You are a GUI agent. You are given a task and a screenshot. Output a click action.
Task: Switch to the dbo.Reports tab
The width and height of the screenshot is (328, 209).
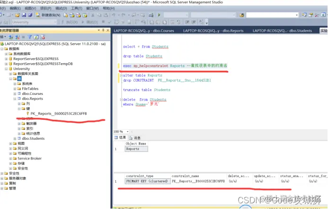(213, 31)
